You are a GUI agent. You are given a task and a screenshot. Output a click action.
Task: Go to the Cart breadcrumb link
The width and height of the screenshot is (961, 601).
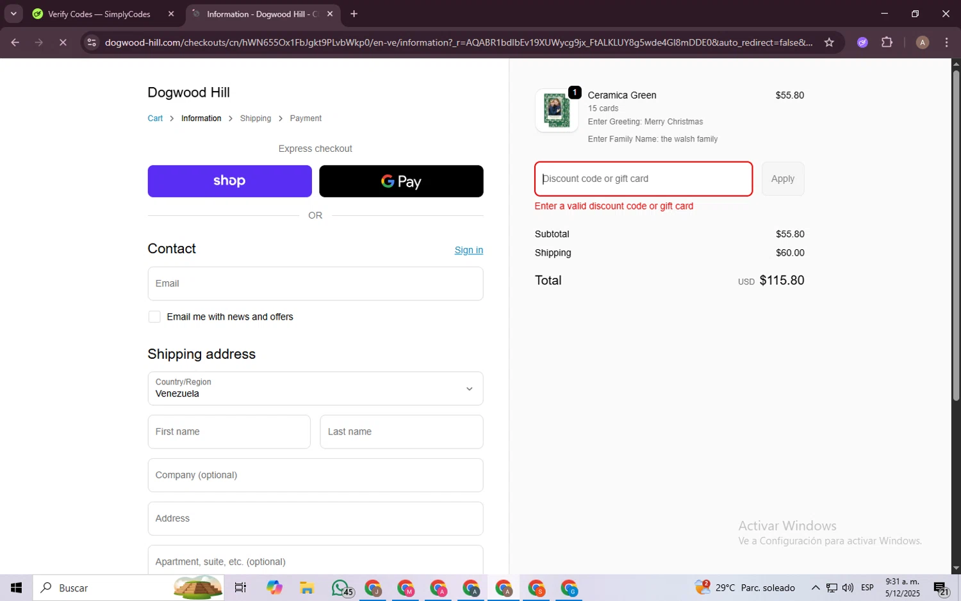(155, 119)
